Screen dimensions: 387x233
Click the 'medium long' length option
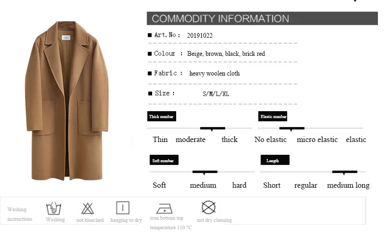click(348, 185)
